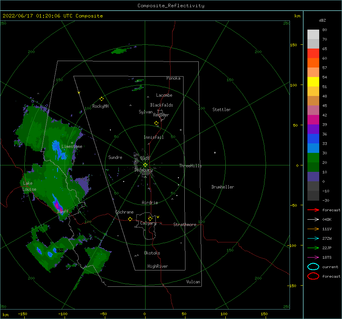Click the Stettler label
This screenshot has width=342, height=319.
222,110
